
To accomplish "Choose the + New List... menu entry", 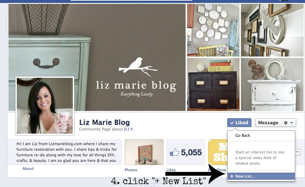I will [261, 176].
